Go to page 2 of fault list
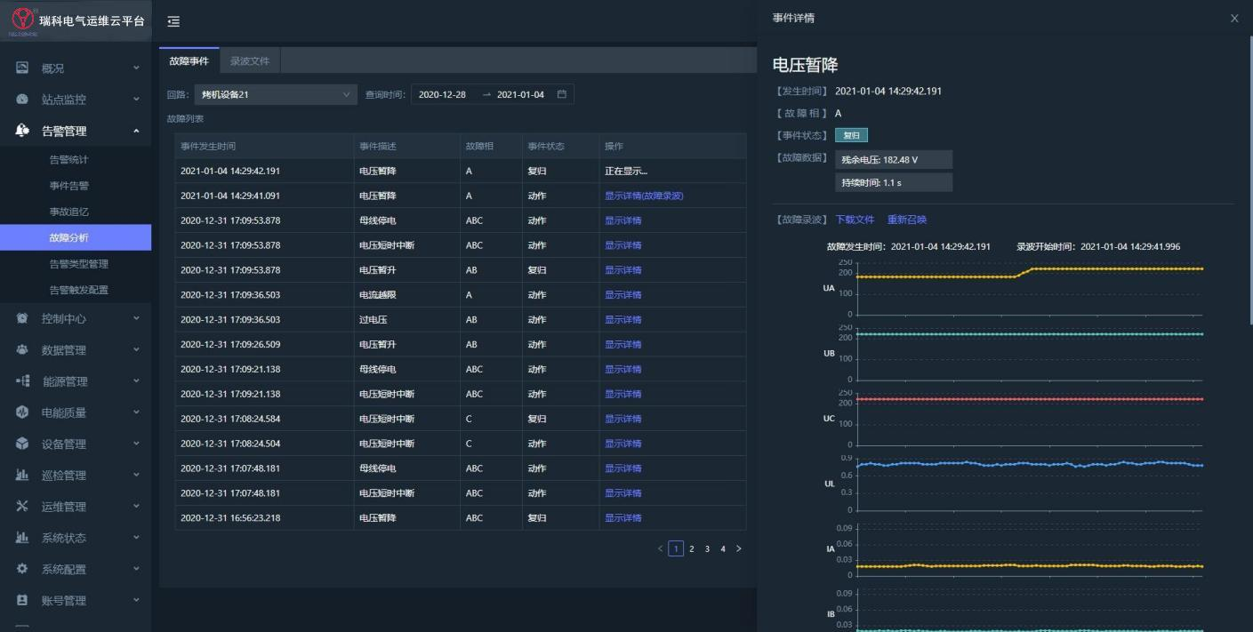The height and width of the screenshot is (632, 1253). point(692,549)
